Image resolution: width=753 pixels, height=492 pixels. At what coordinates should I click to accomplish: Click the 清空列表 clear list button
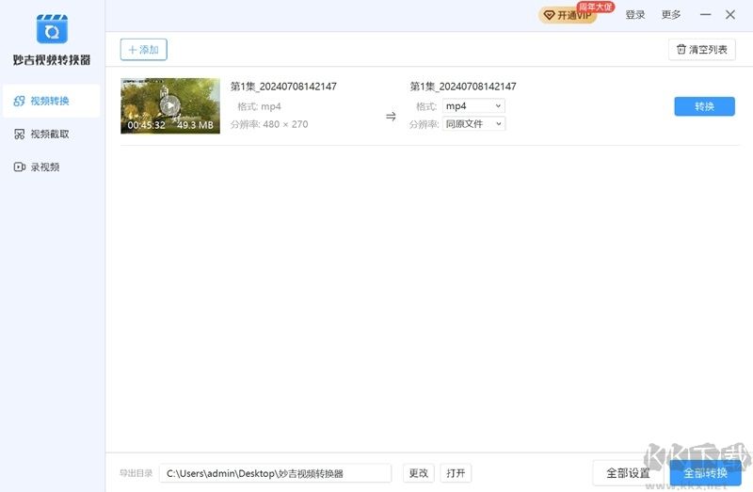[701, 50]
